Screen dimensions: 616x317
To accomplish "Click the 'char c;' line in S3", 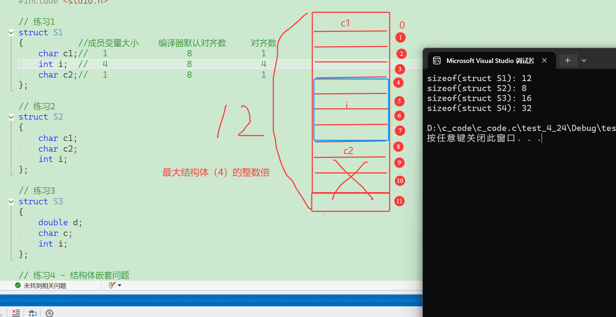I will (x=55, y=233).
